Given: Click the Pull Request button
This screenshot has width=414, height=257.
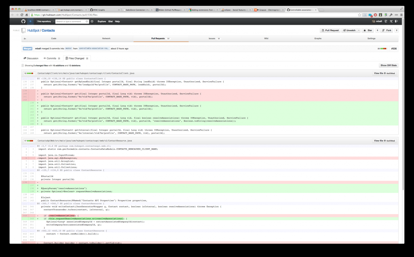Looking at the screenshot, I should pyautogui.click(x=330, y=30).
